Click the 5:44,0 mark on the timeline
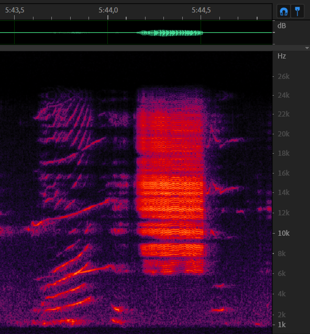Image resolution: width=310 pixels, height=334 pixels. [x=108, y=10]
